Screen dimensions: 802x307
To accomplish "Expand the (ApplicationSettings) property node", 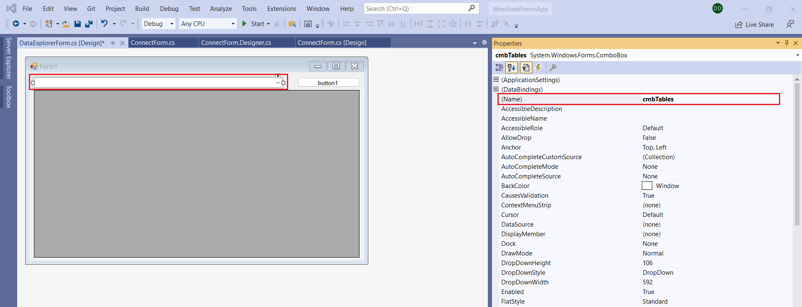I will coord(496,80).
